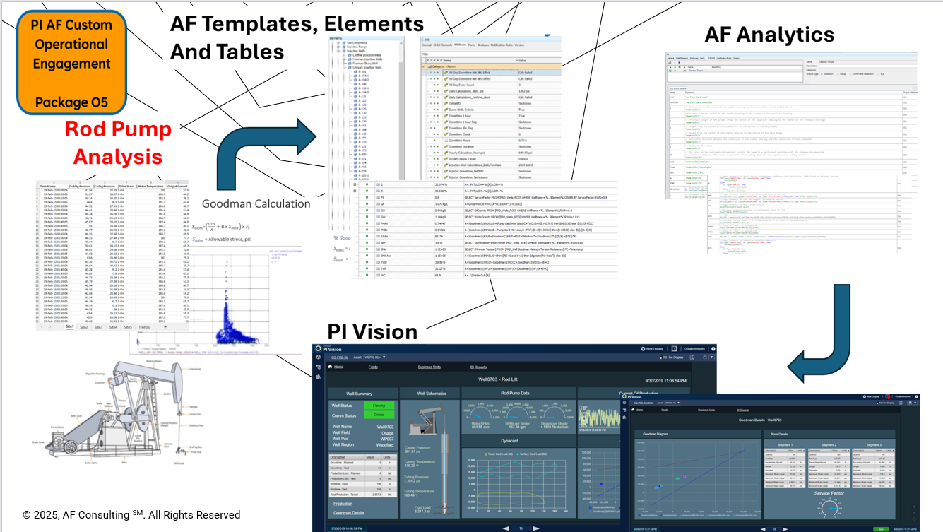Click top sidebar icon in main PI Vision

pyautogui.click(x=319, y=357)
